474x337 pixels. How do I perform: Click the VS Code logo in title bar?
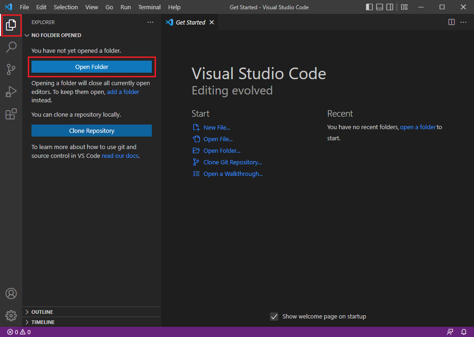point(8,7)
